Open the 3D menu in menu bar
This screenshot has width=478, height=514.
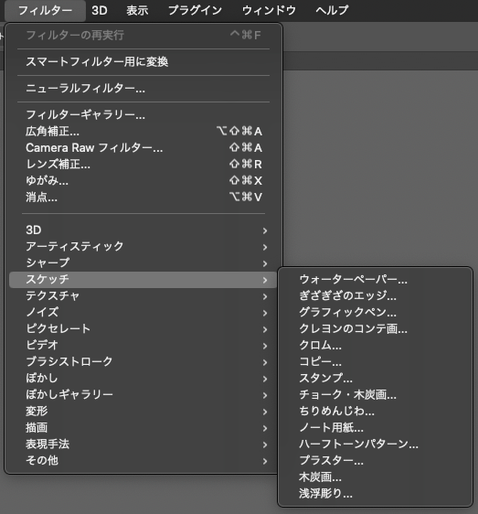click(100, 10)
